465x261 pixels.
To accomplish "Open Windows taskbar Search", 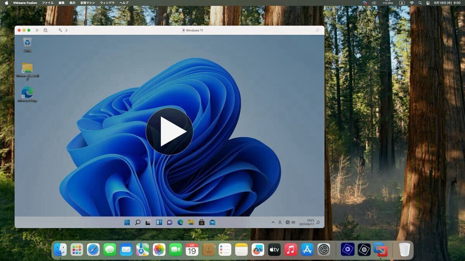I will point(138,222).
